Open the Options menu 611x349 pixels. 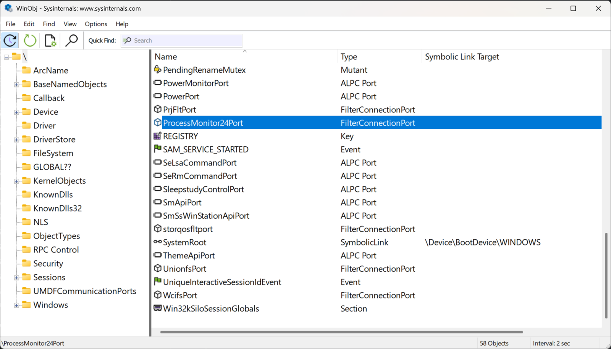point(96,24)
